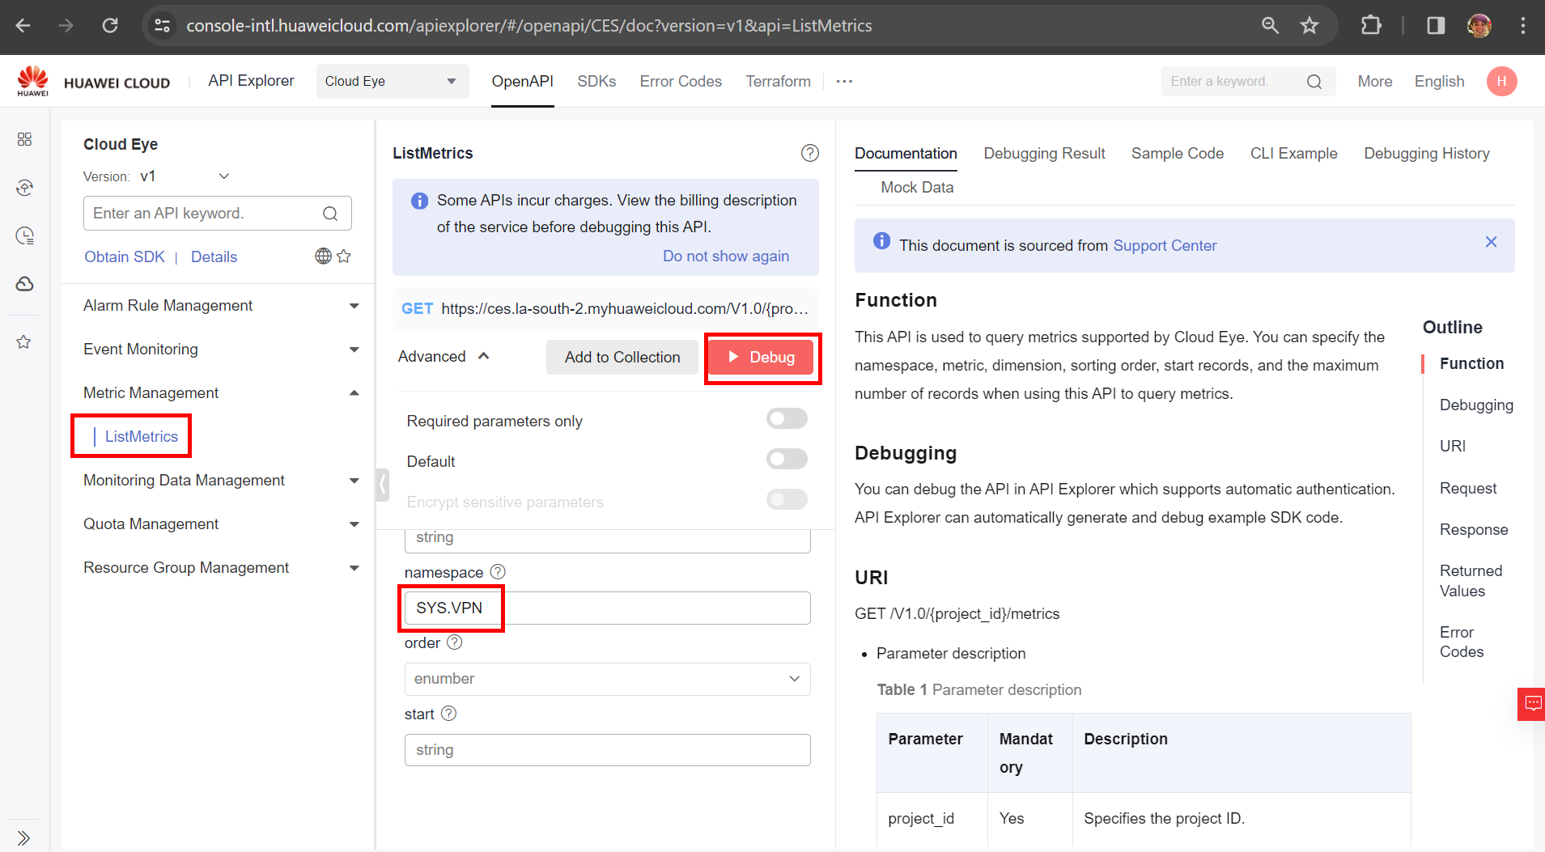Image resolution: width=1545 pixels, height=852 pixels.
Task: Click the ListMetrics help question mark icon
Action: click(809, 153)
